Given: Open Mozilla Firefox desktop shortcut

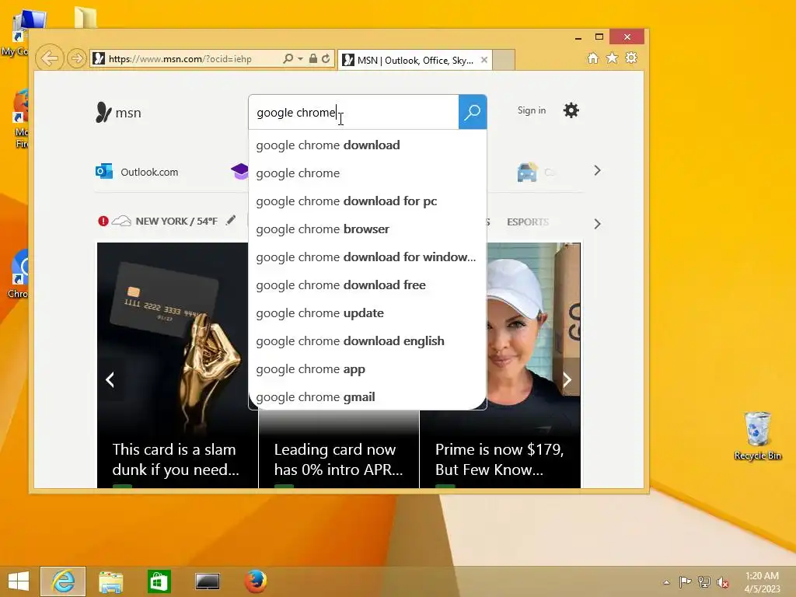Looking at the screenshot, I should tap(20, 118).
